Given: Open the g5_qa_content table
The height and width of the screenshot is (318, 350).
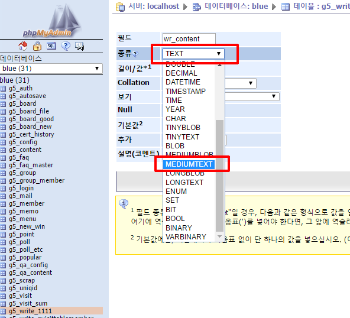Looking at the screenshot, I should coord(30,272).
